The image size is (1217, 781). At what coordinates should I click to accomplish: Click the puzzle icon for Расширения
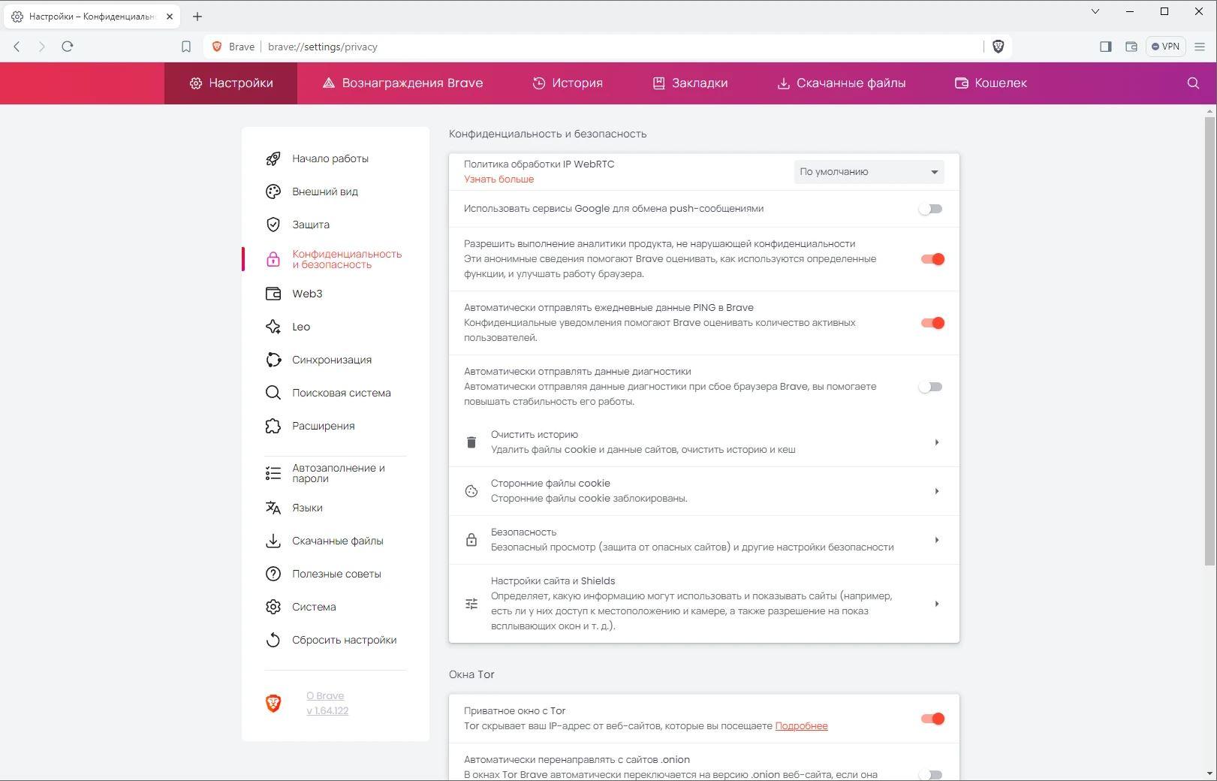click(273, 426)
